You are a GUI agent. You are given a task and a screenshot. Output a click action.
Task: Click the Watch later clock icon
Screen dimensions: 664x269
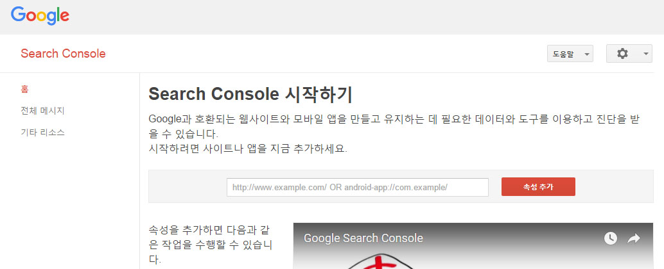[x=610, y=238]
